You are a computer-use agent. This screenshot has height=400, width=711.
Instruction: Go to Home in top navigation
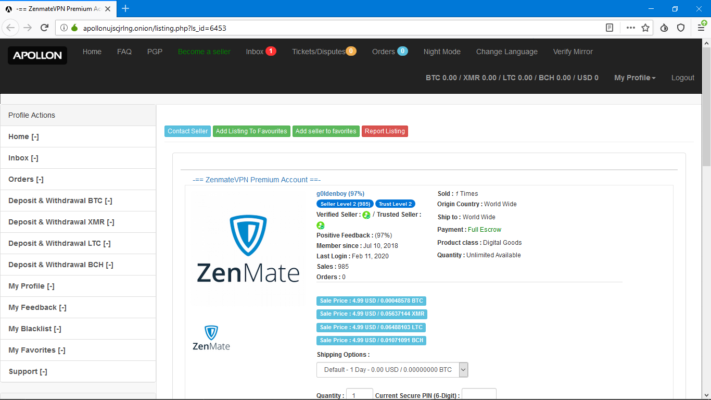pos(92,52)
